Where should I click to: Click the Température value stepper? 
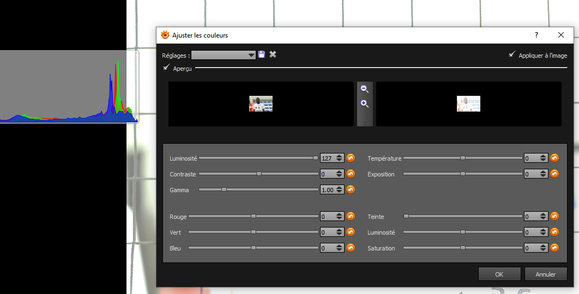(536, 158)
